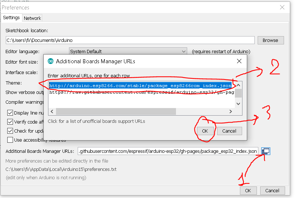Close the Additional Boards Manager URLs dialog
The width and height of the screenshot is (301, 198).
pos(239,61)
